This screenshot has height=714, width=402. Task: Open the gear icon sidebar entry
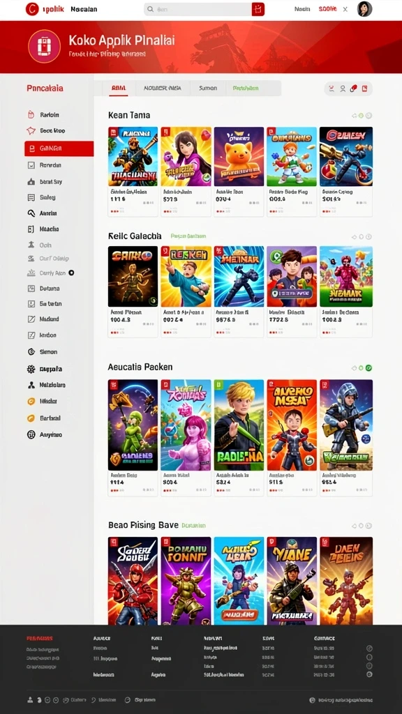pyautogui.click(x=31, y=370)
